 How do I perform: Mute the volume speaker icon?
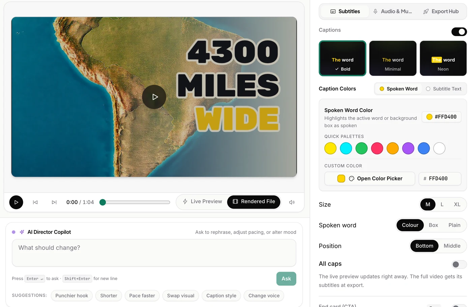(292, 202)
